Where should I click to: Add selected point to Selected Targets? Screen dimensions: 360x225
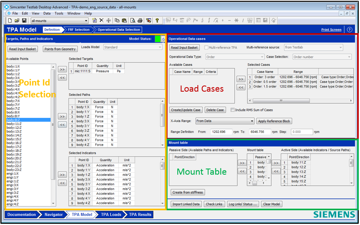point(62,70)
